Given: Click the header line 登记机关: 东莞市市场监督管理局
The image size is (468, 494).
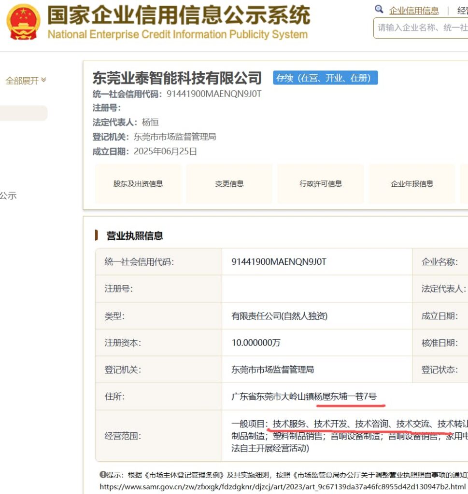Looking at the screenshot, I should (154, 137).
